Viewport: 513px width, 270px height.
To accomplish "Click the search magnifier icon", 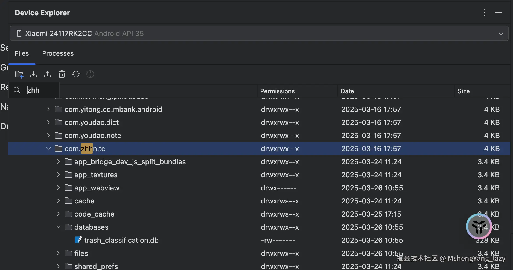I will [17, 90].
